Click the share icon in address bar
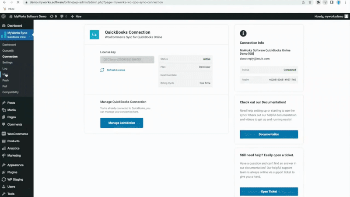Screen dimensions: 350x197 click(303, 2)
